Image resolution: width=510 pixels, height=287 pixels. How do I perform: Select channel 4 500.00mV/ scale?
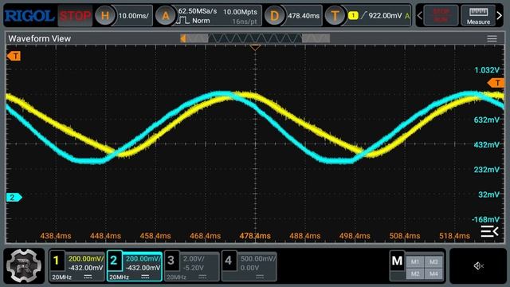258,258
